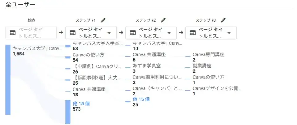Screen dimensions: 297x125
Task: Click the ステップ +1 label
Action: coord(86,20)
